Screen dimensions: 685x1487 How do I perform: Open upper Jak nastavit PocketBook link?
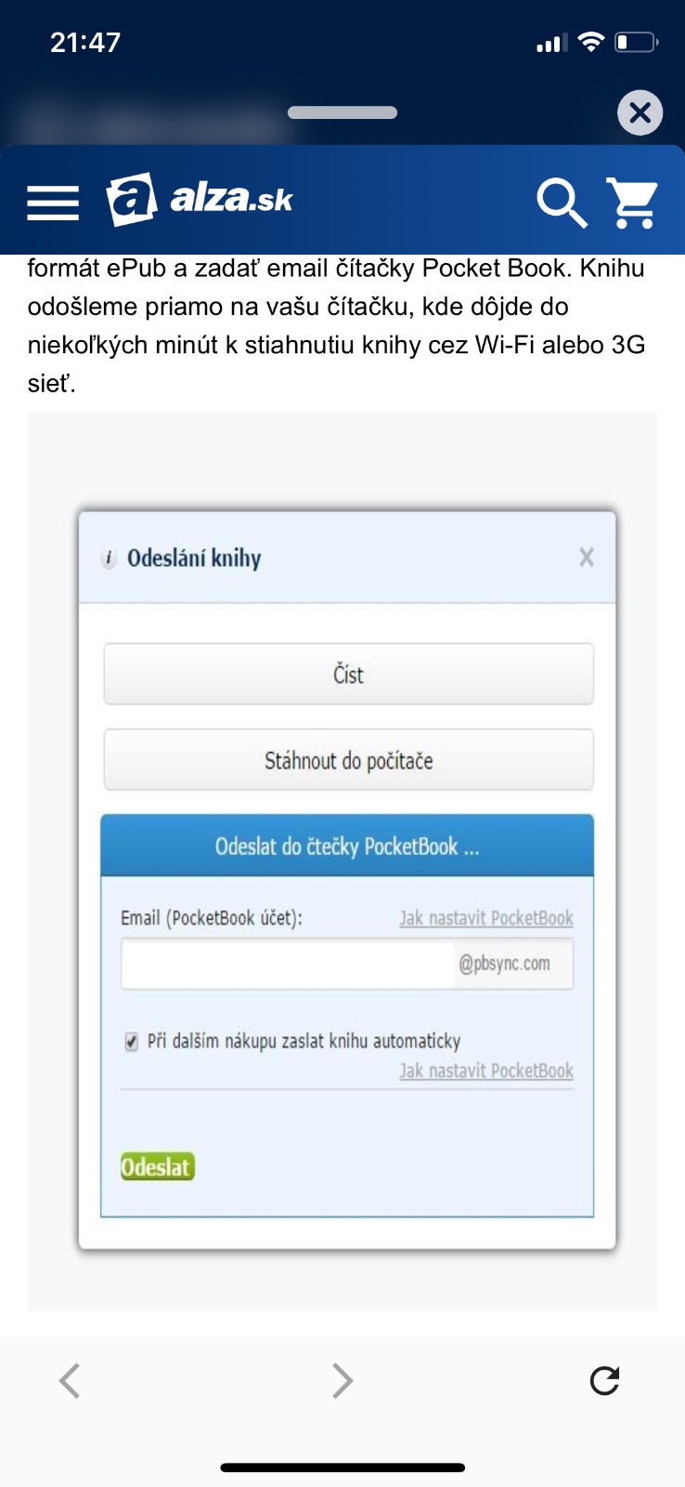tap(486, 918)
